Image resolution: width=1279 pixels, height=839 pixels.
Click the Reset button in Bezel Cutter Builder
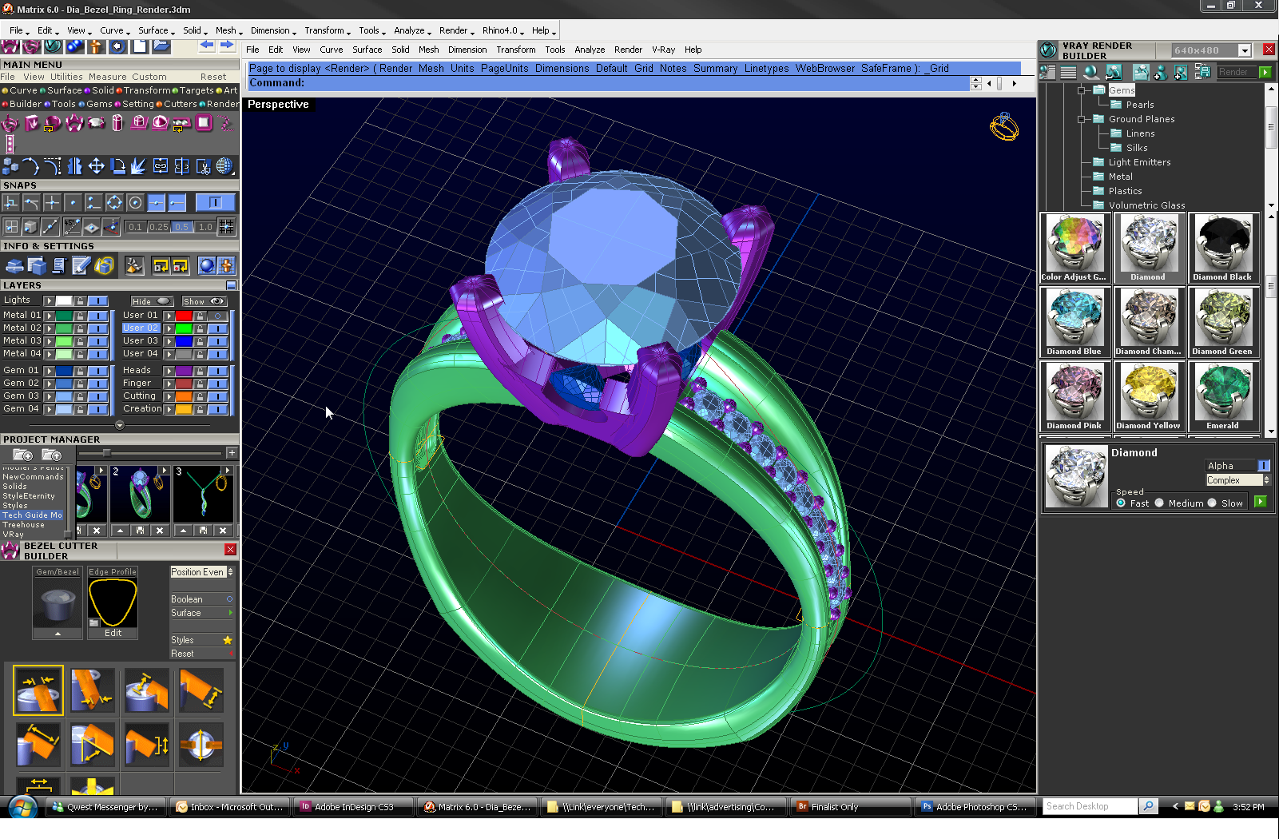click(x=201, y=654)
